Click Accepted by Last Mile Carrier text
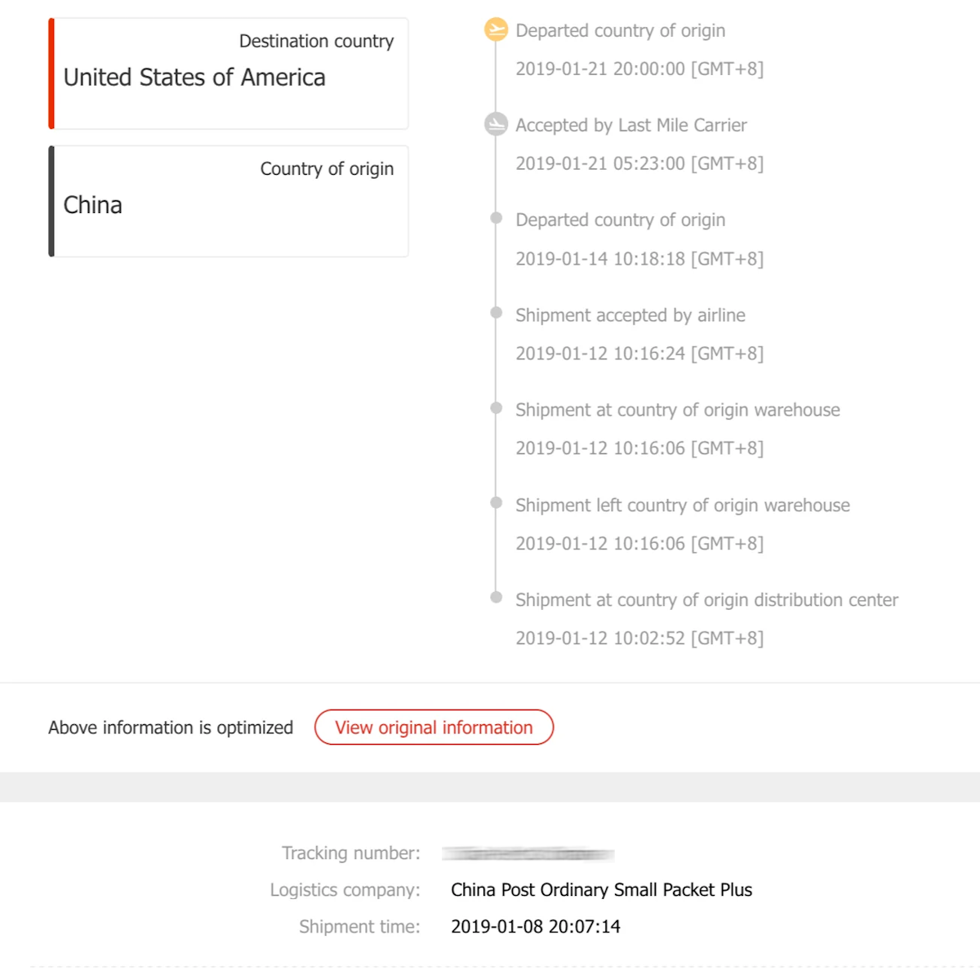The height and width of the screenshot is (975, 980). tap(631, 125)
